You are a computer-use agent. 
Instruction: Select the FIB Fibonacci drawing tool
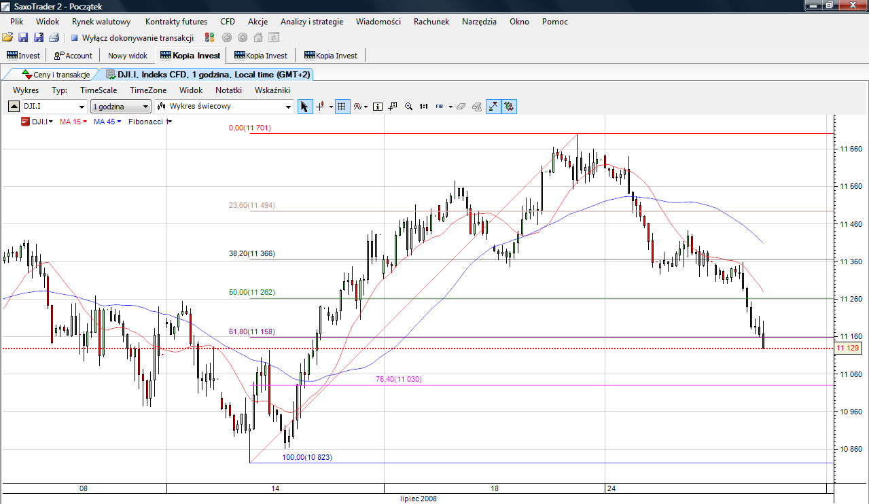pyautogui.click(x=440, y=107)
